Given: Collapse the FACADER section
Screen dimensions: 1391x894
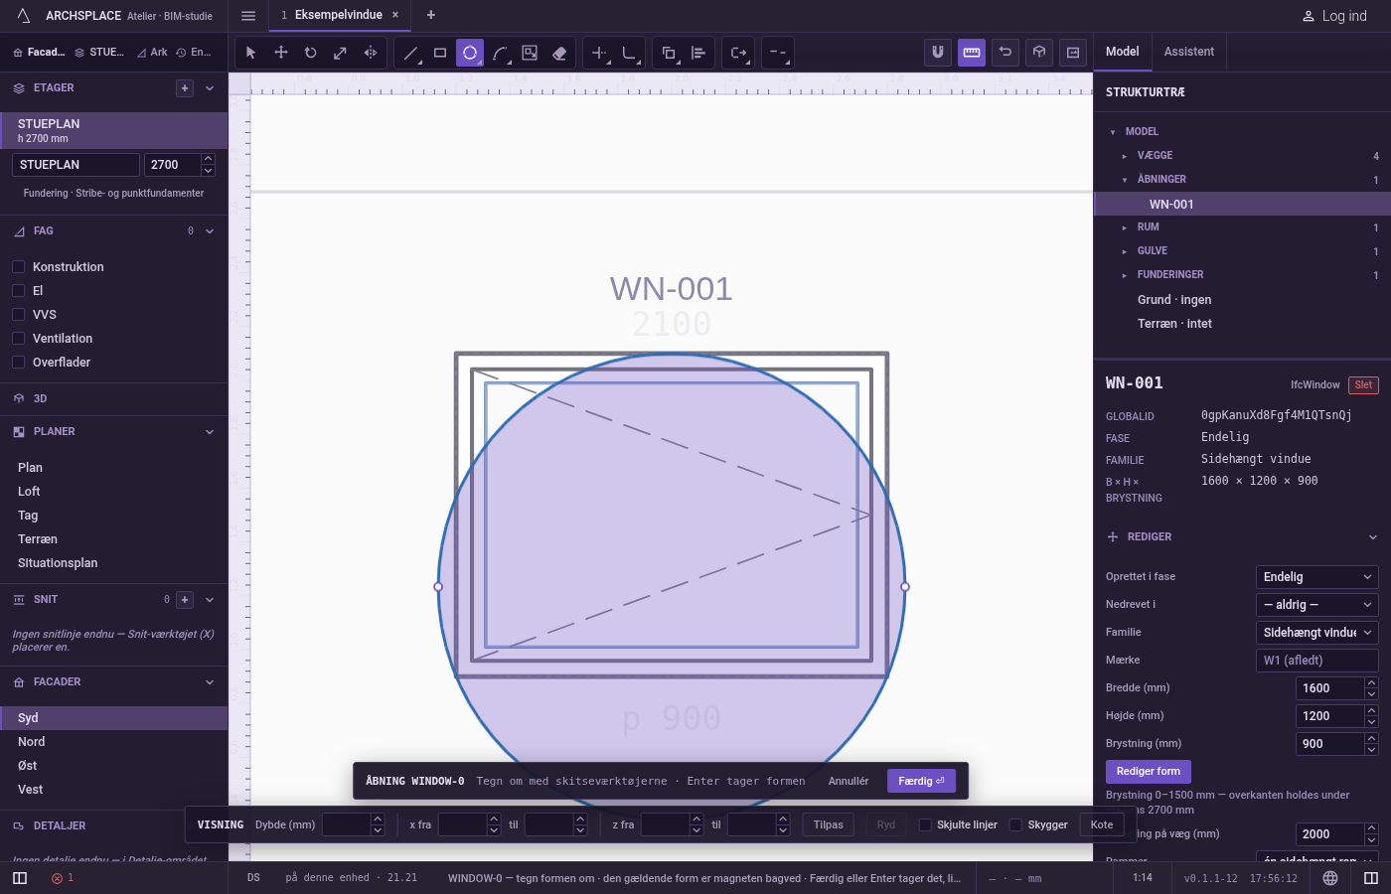Looking at the screenshot, I should pyautogui.click(x=210, y=682).
